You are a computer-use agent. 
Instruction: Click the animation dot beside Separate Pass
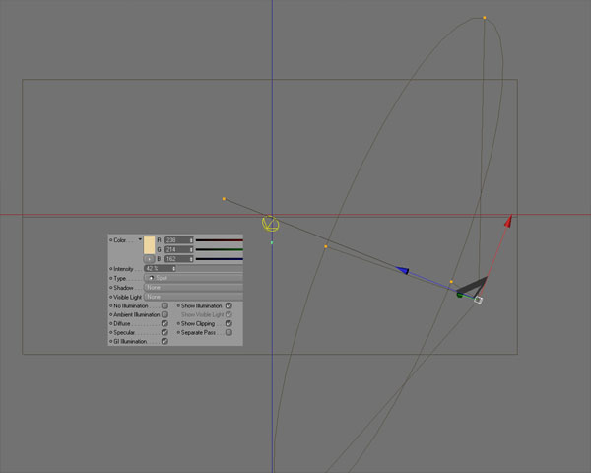pos(178,332)
